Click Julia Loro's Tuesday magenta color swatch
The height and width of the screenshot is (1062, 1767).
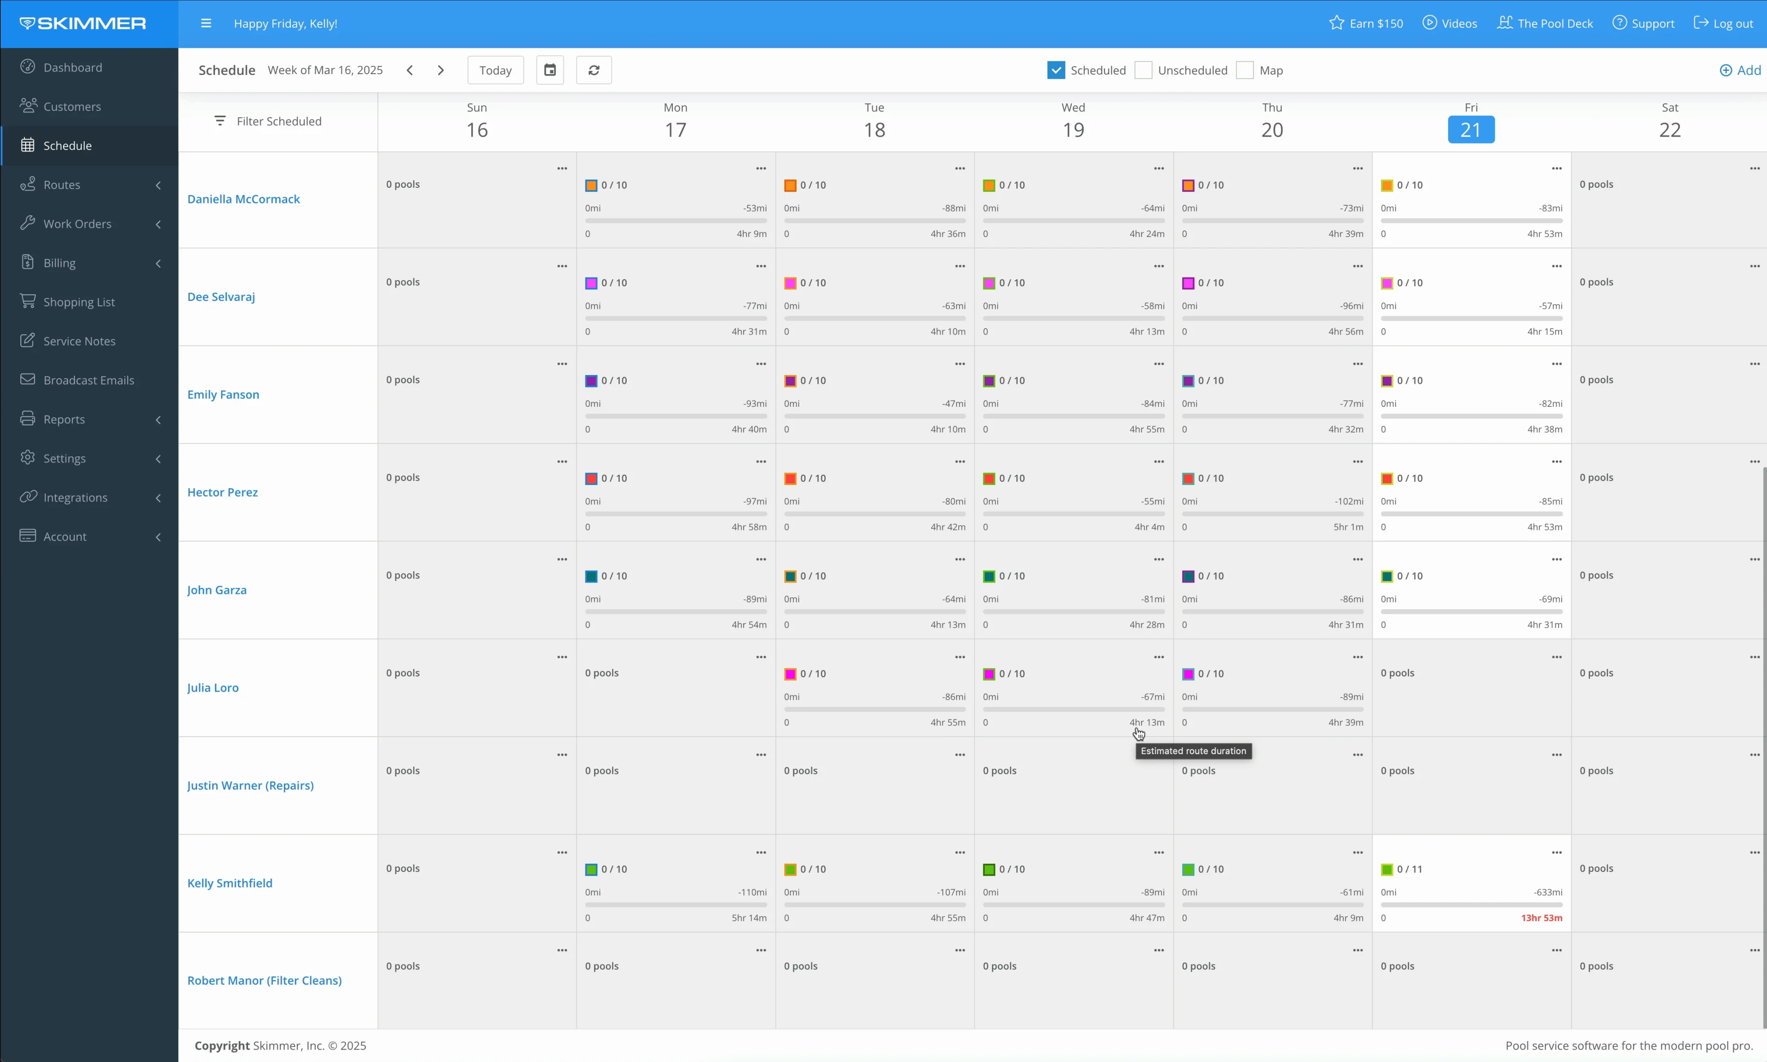(790, 674)
